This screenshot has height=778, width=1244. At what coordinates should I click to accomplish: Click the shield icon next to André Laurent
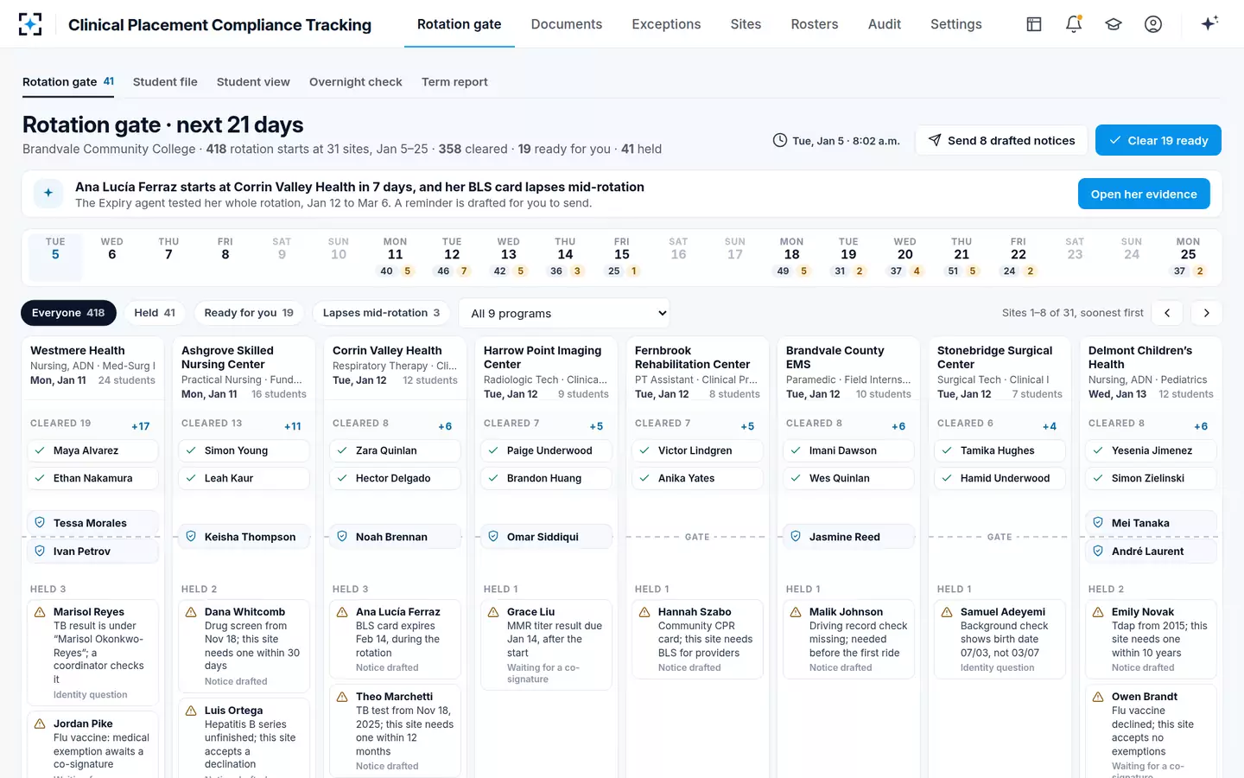click(x=1098, y=551)
